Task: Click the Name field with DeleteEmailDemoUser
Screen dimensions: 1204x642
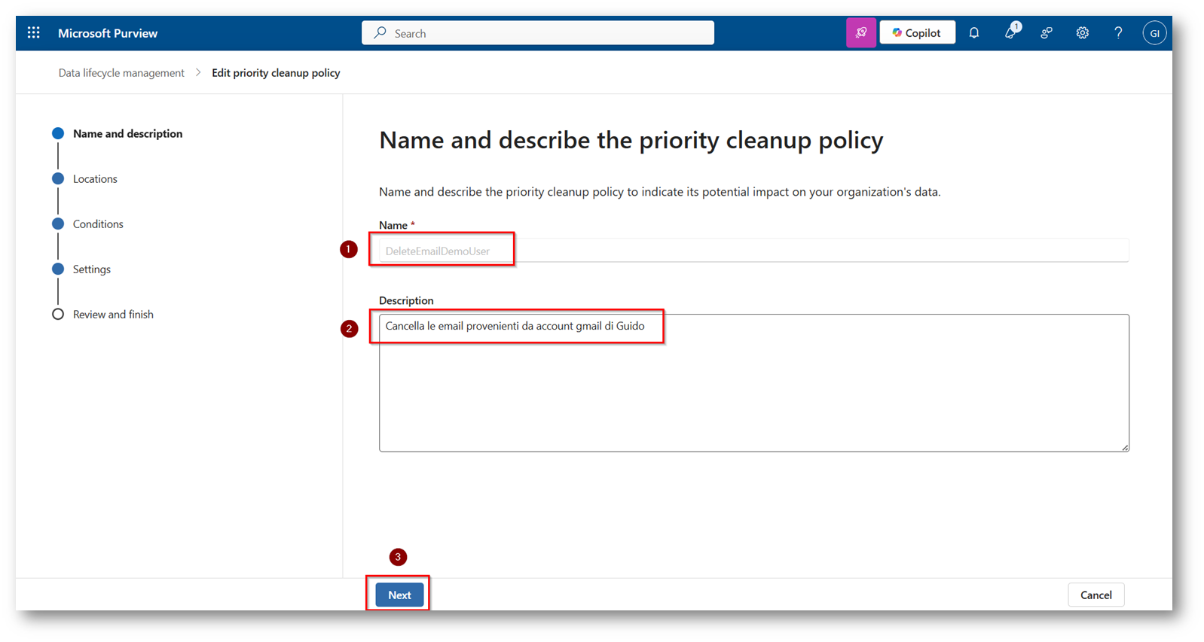Action: pos(753,251)
